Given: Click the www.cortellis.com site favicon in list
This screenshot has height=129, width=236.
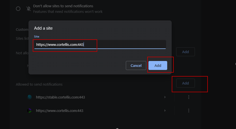Looking at the screenshot, I should point(30,111).
